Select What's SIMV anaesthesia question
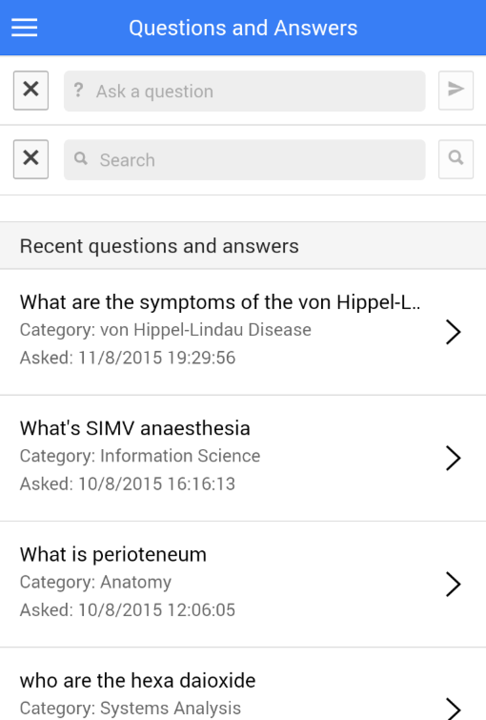Screen dimensions: 486x720 click(x=135, y=428)
